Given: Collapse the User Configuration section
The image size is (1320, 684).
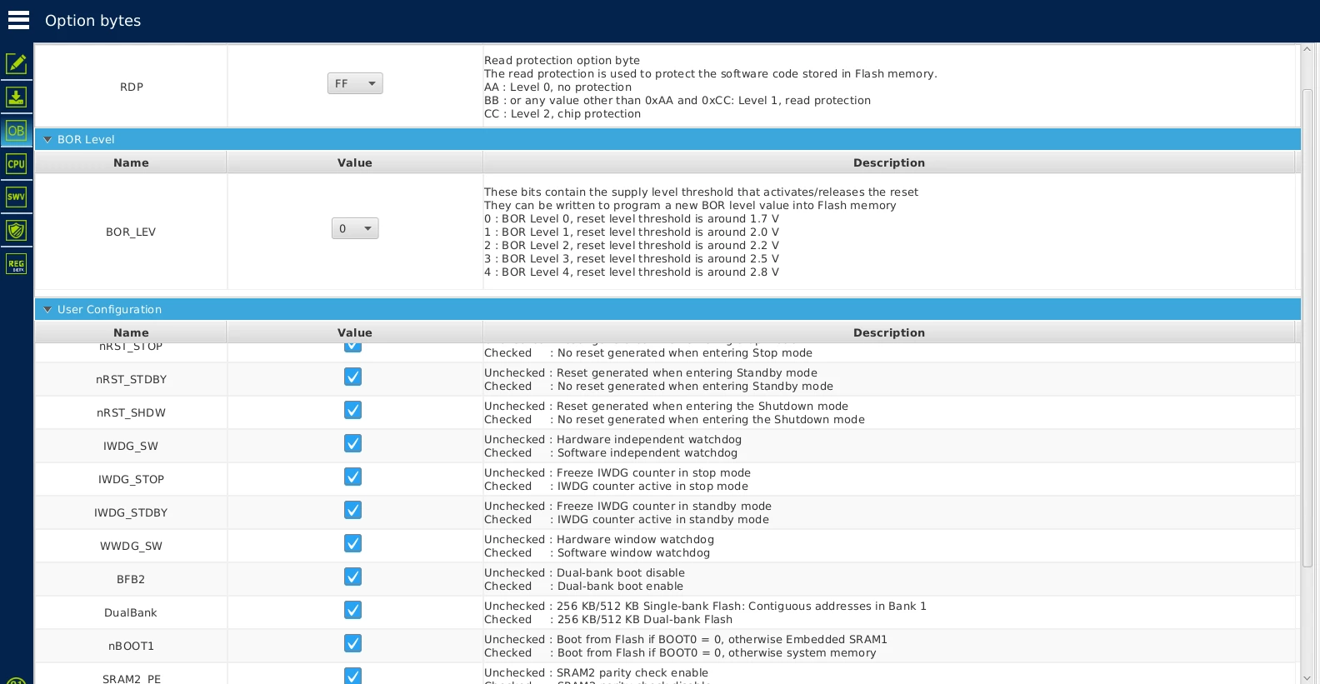Looking at the screenshot, I should pyautogui.click(x=47, y=309).
